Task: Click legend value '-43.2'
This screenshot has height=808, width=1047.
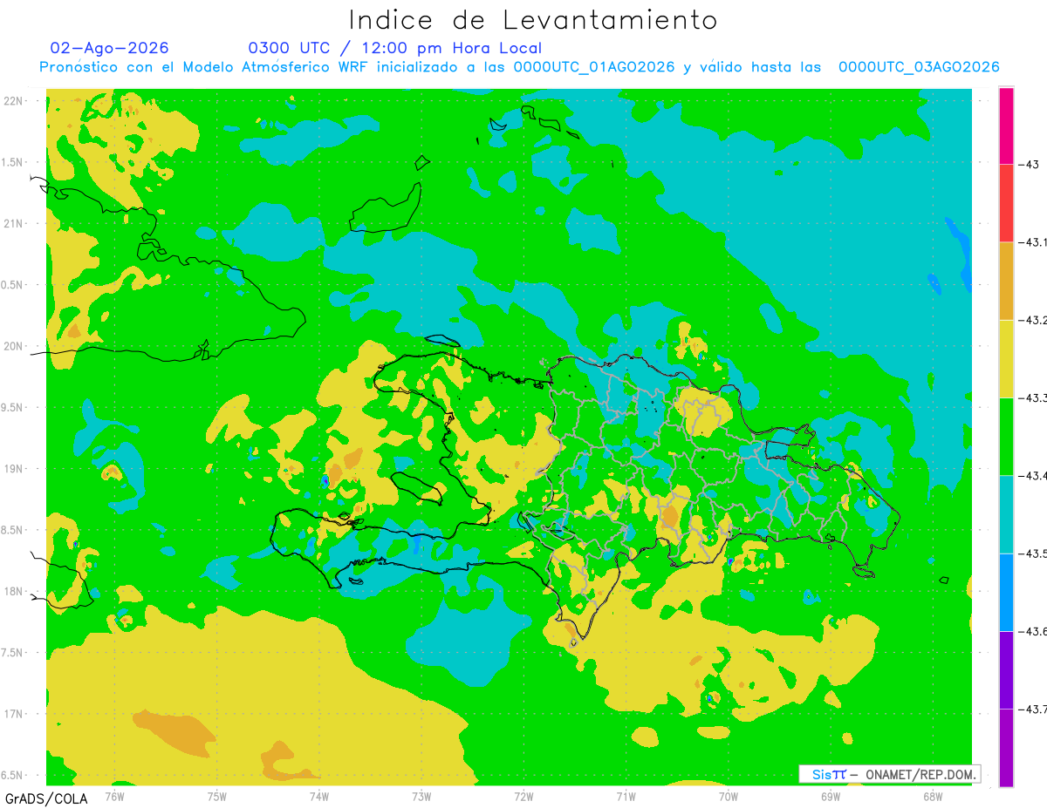Action: click(1034, 320)
